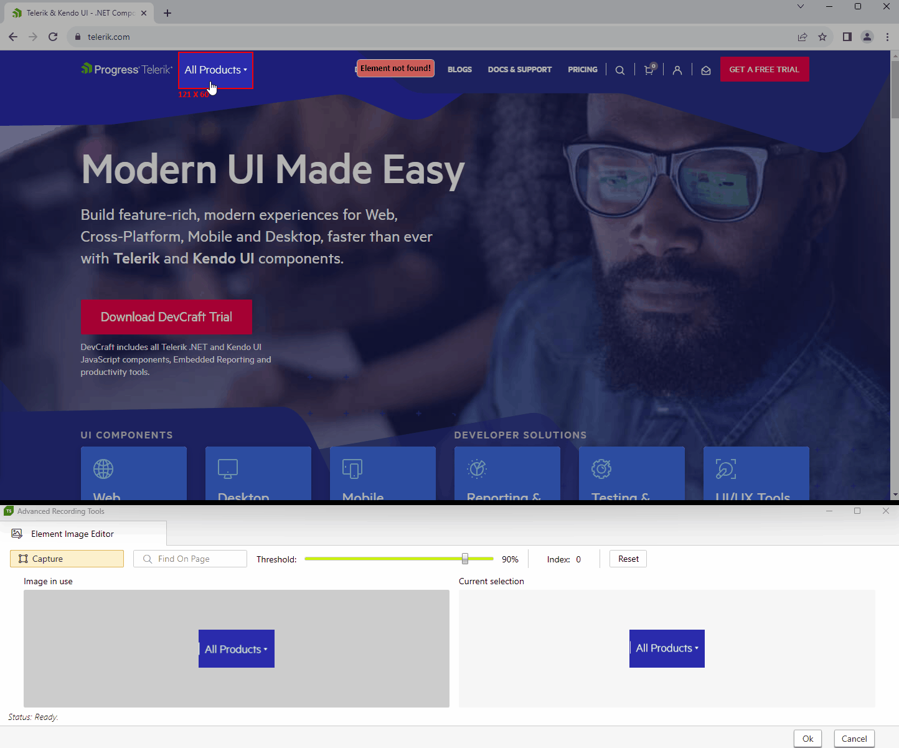Click Download DevCraft Trial button
899x748 pixels.
coord(166,317)
